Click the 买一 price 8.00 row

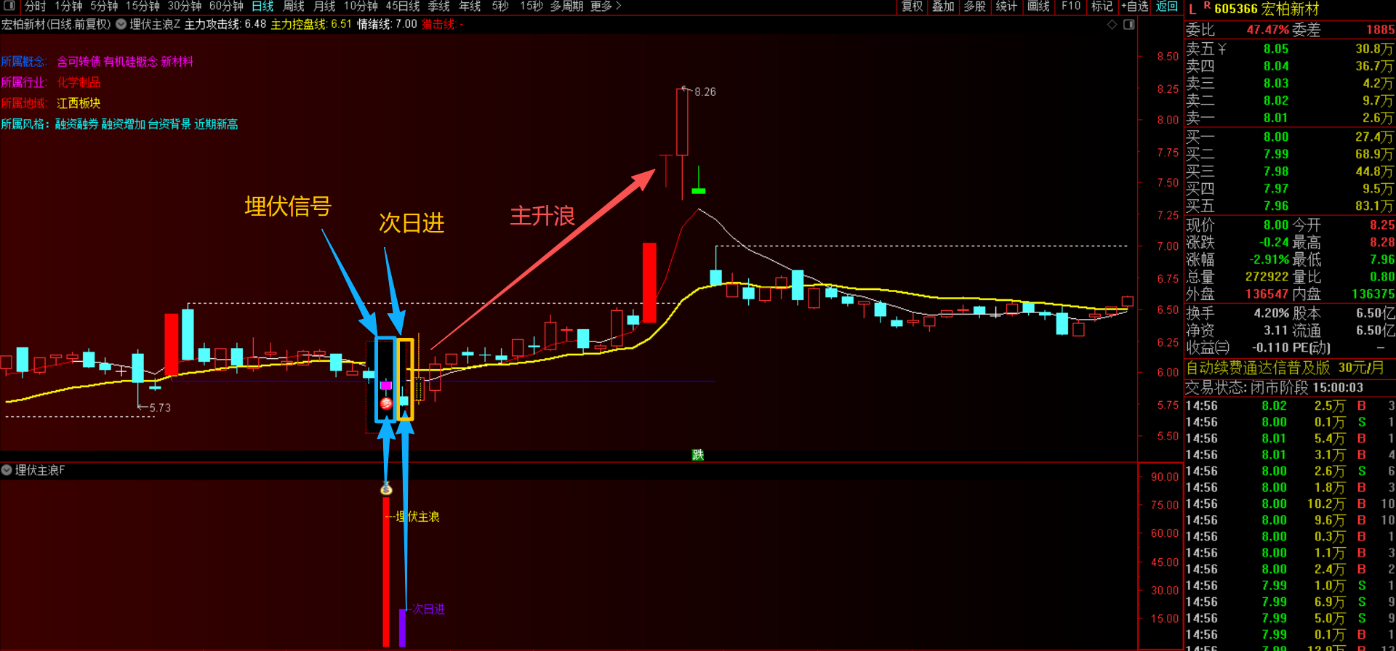[1290, 137]
